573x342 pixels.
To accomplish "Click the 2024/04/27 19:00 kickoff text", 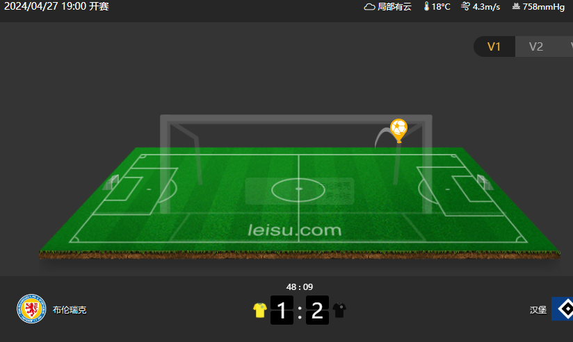I will [x=56, y=6].
